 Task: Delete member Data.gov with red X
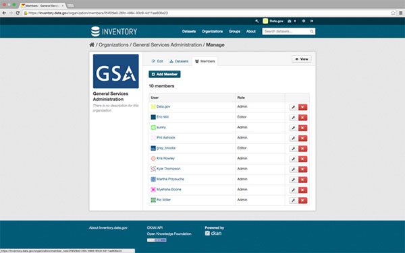(x=302, y=107)
